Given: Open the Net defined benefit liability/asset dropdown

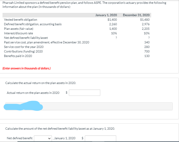Looking at the screenshot, I should click(x=43, y=138).
